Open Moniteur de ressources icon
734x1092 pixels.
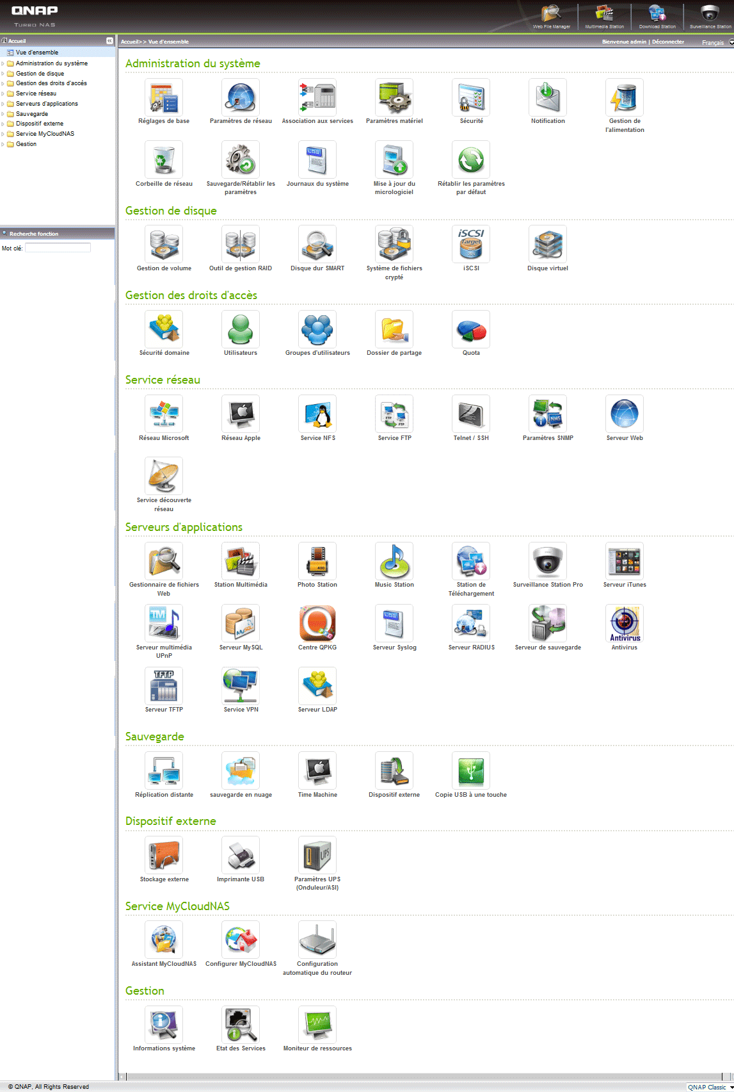tap(317, 1025)
